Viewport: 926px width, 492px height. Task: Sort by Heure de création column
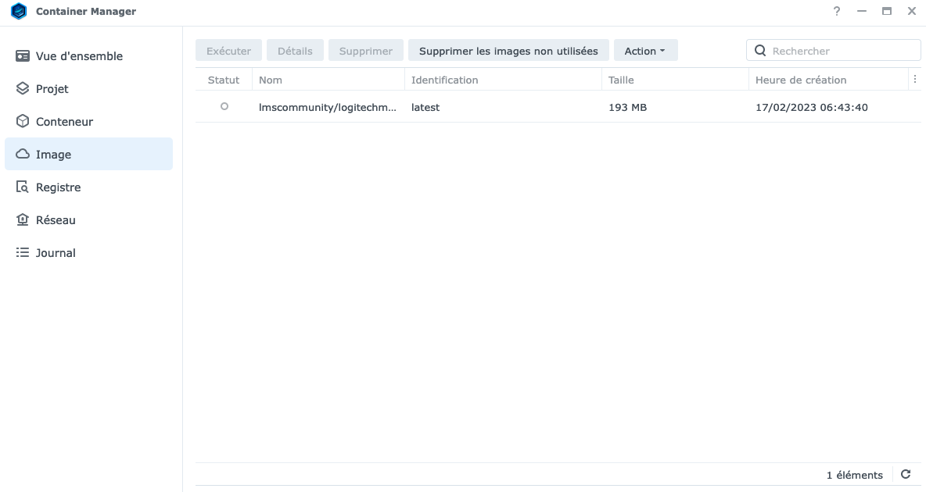click(x=801, y=80)
